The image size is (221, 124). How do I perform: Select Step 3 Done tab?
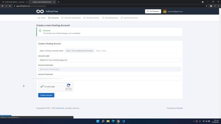[101, 51]
